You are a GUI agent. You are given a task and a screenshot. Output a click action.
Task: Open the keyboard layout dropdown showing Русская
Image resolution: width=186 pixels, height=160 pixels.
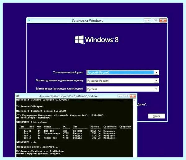[156, 89]
